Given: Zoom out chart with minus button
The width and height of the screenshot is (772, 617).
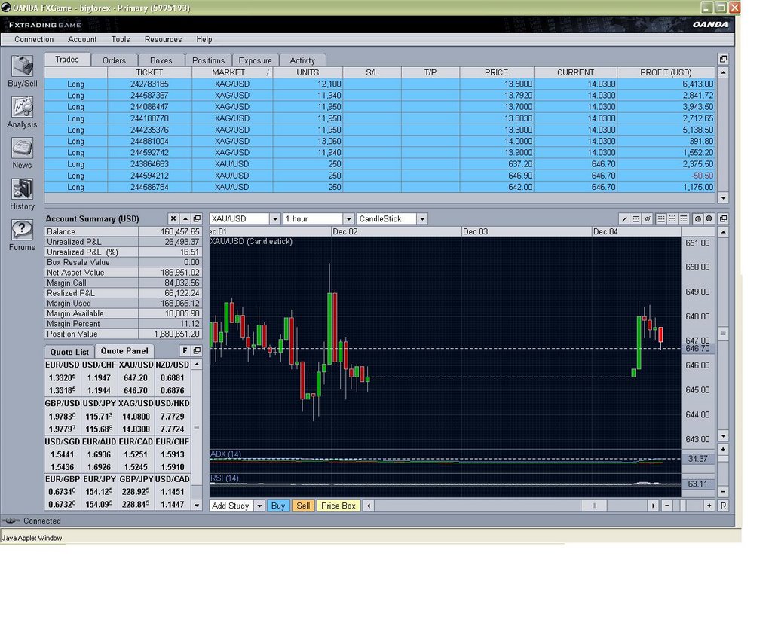Looking at the screenshot, I should 667,506.
